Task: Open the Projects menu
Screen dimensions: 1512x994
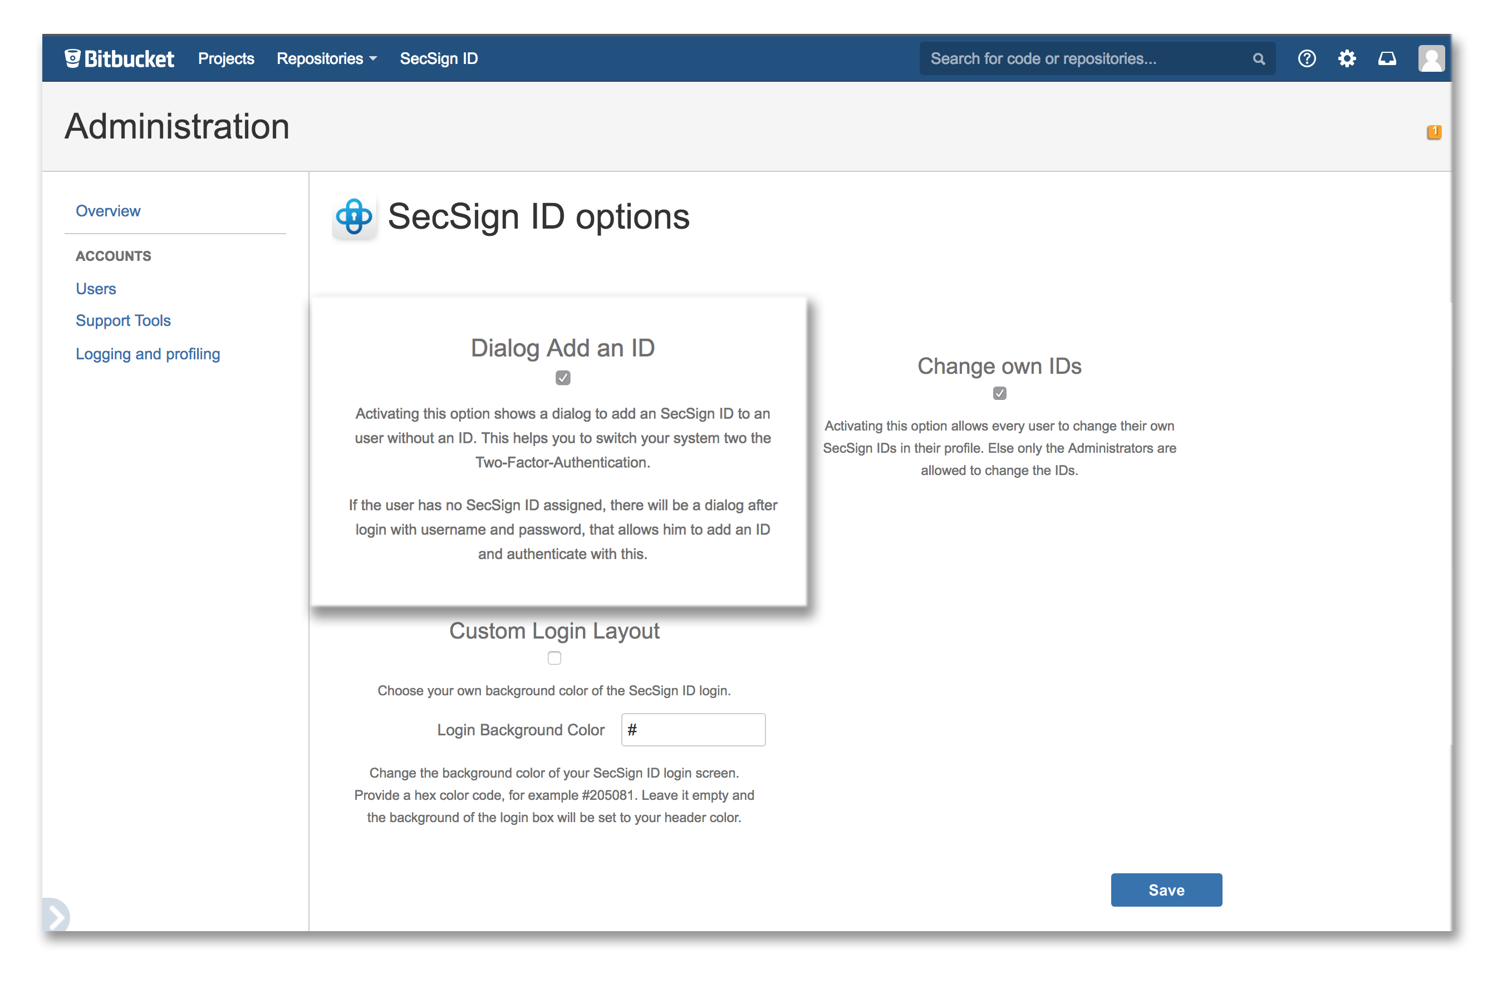Action: (x=226, y=58)
